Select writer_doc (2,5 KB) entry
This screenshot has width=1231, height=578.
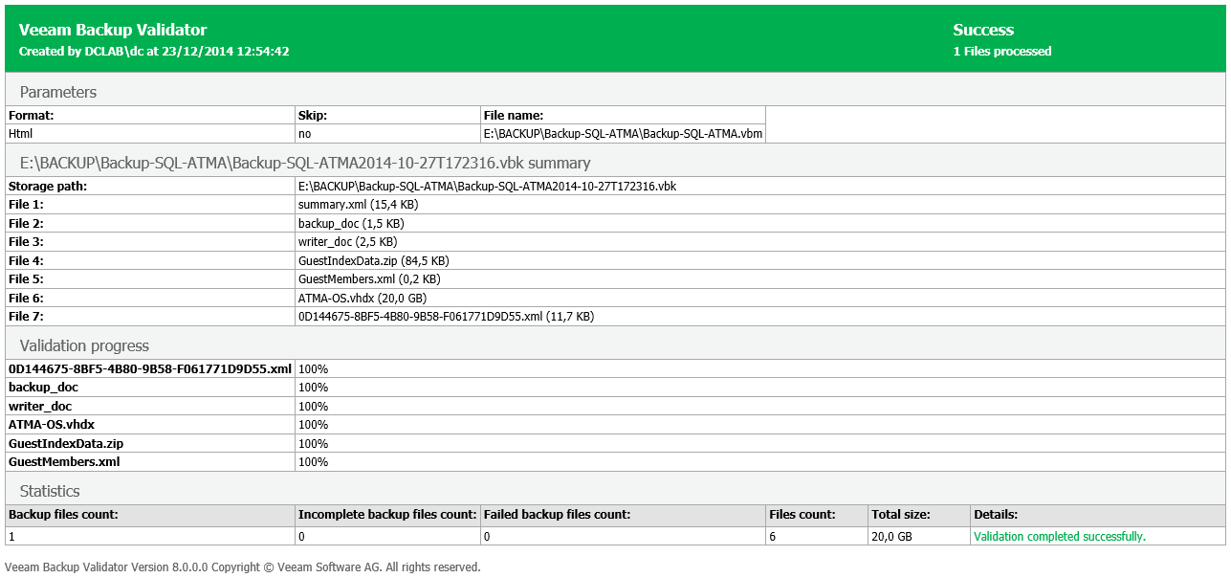click(347, 242)
